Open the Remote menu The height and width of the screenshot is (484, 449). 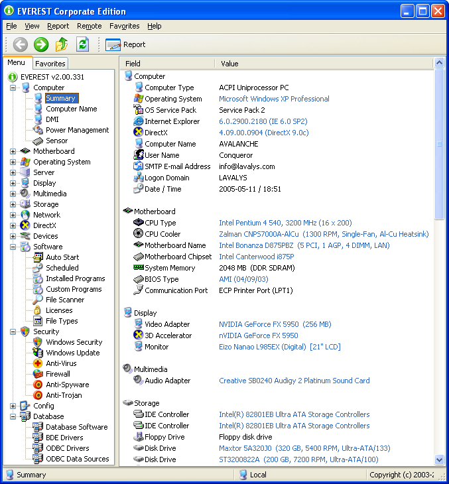click(x=89, y=26)
